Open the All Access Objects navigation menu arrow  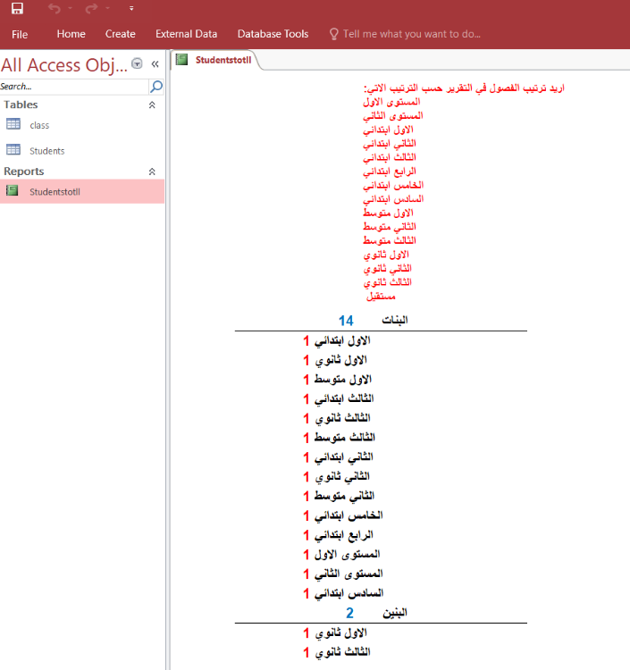[137, 63]
